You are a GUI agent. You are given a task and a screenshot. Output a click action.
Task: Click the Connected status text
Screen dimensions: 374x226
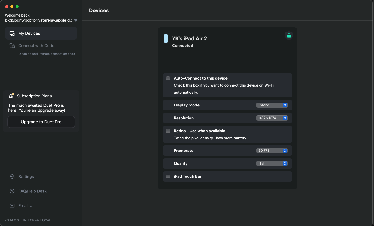(x=182, y=46)
